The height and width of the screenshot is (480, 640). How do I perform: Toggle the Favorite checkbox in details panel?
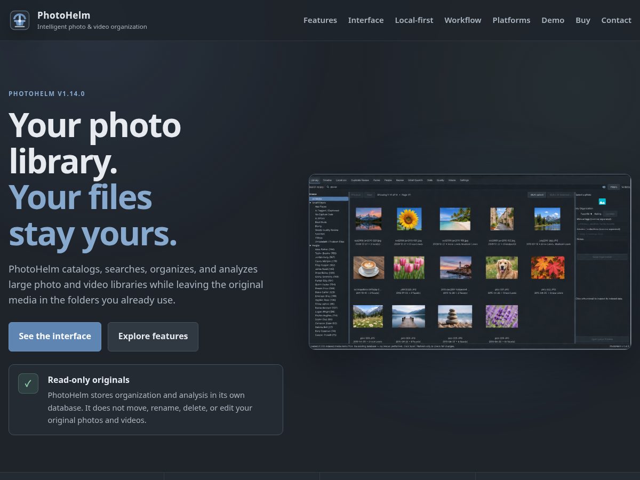coord(586,214)
